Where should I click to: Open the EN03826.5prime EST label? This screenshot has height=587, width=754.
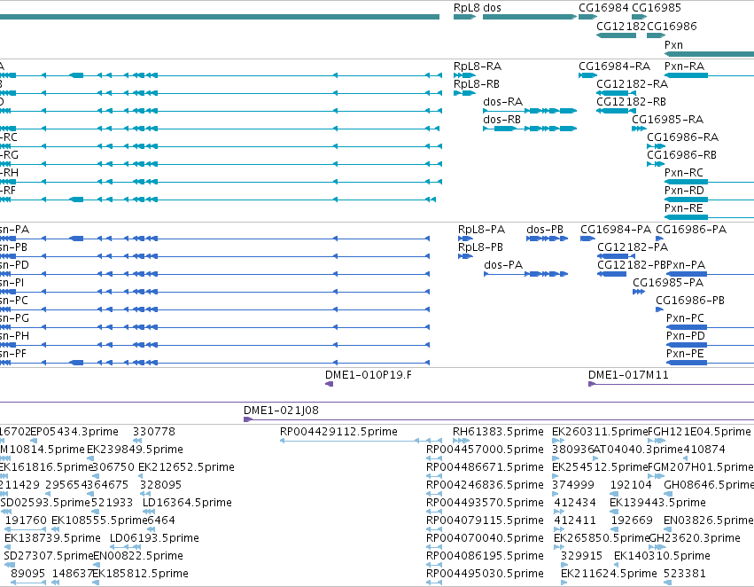(x=708, y=520)
